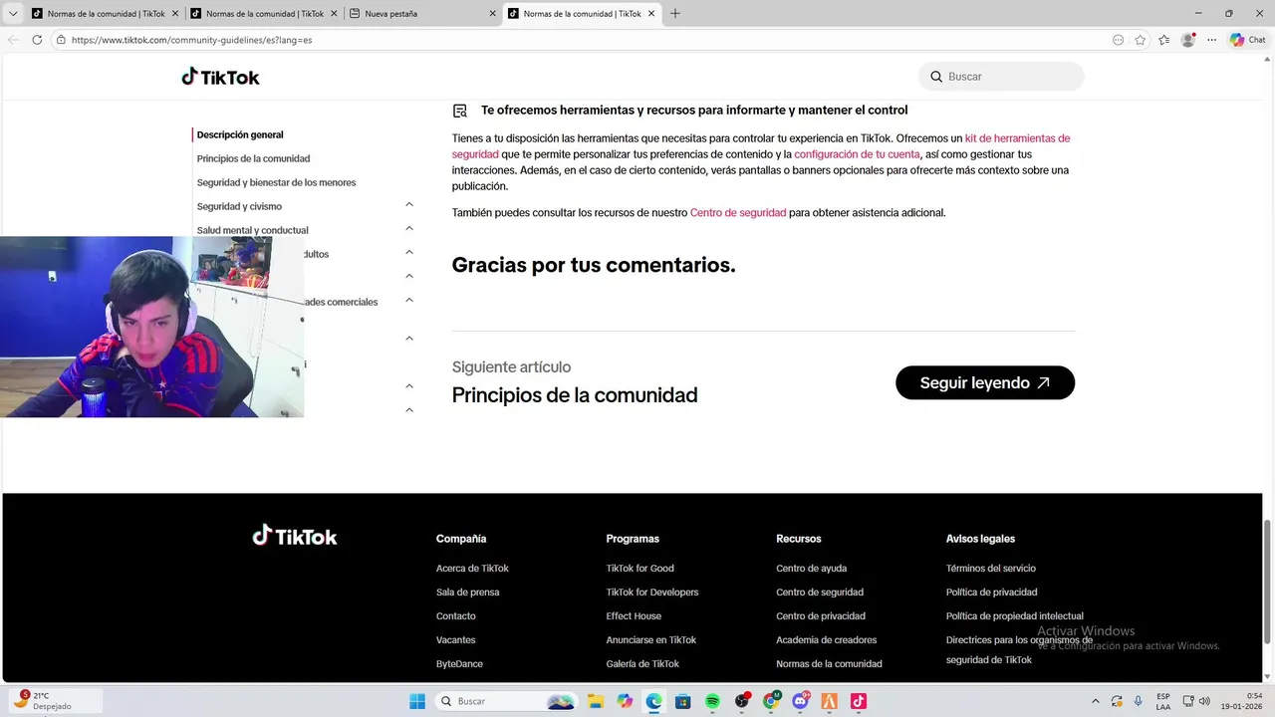Open the TikTok app in the taskbar
This screenshot has height=717, width=1275.
859,701
